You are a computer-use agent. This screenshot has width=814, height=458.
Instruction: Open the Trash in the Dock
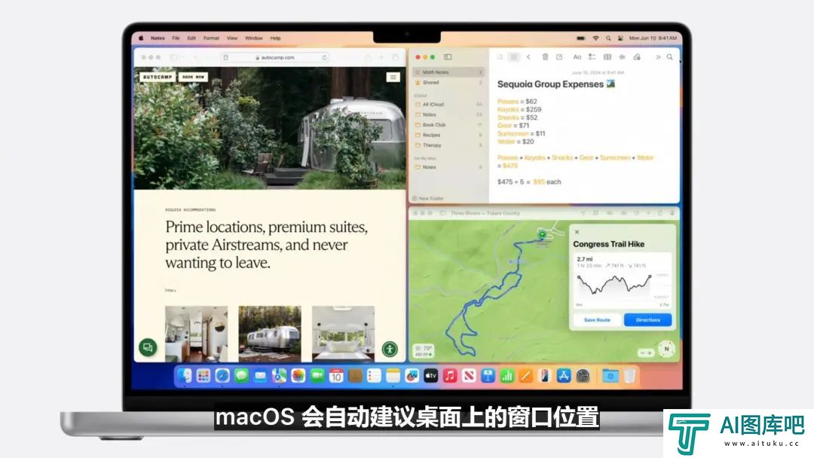point(629,376)
